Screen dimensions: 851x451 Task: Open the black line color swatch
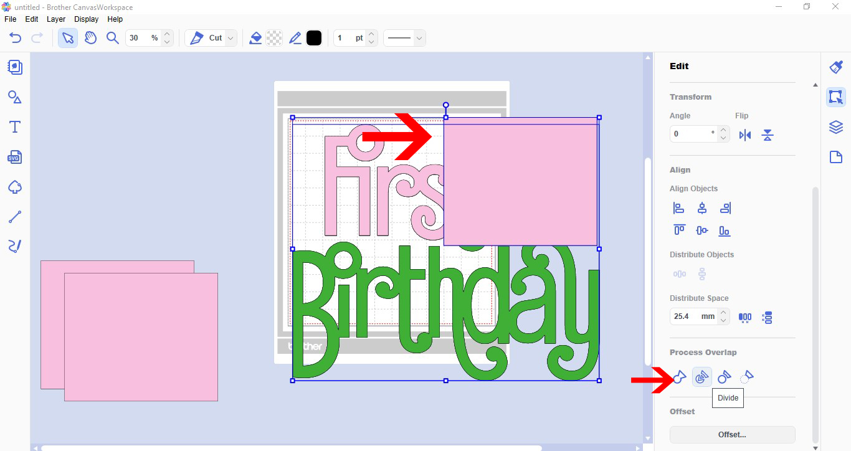tap(314, 38)
